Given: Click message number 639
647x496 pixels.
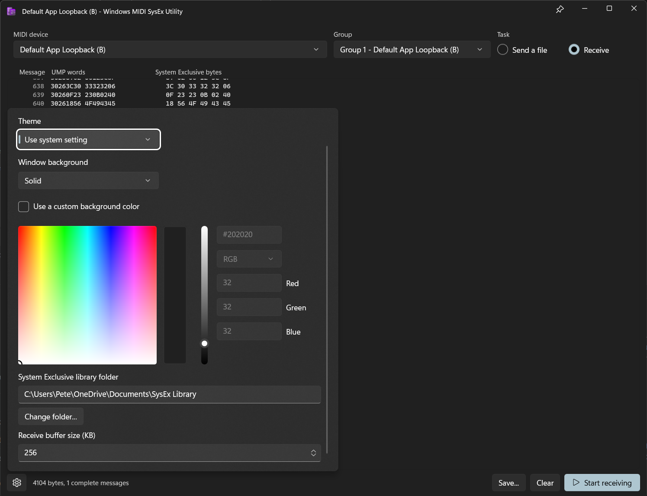Looking at the screenshot, I should point(39,95).
